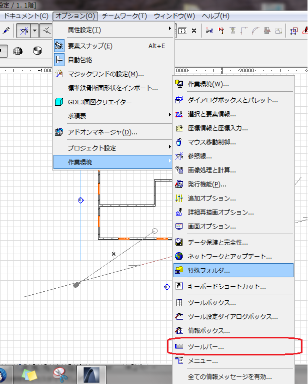Open the ツールバー... toolbar settings entry

[205, 346]
